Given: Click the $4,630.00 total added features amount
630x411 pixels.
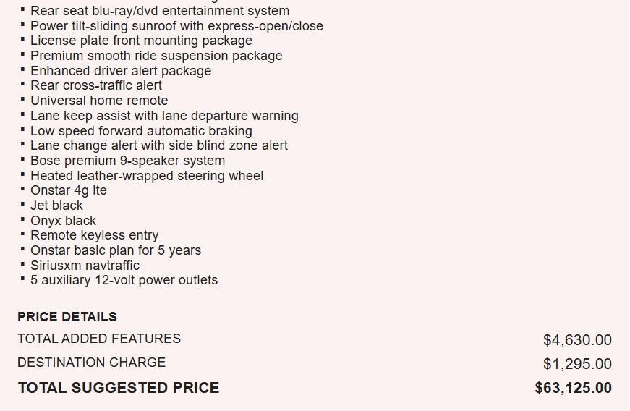Looking at the screenshot, I should coord(577,340).
